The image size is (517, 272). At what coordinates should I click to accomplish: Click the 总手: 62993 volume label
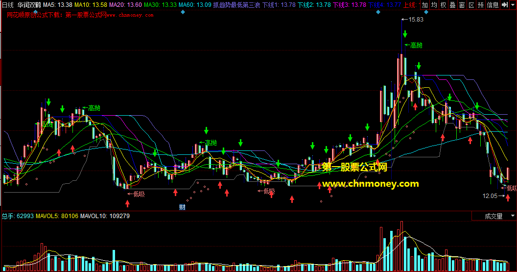(18, 216)
